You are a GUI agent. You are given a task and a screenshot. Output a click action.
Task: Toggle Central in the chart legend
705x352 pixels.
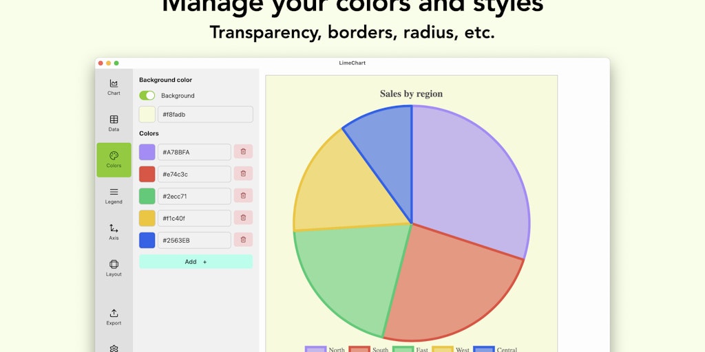click(496, 349)
